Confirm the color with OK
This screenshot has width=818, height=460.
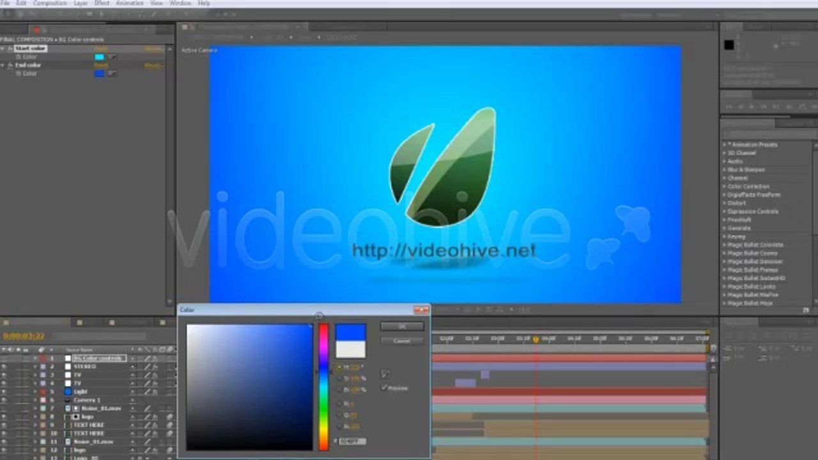click(x=402, y=326)
